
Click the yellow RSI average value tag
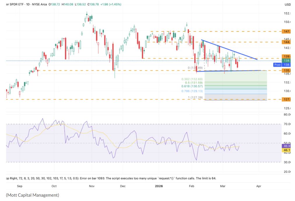(286, 150)
